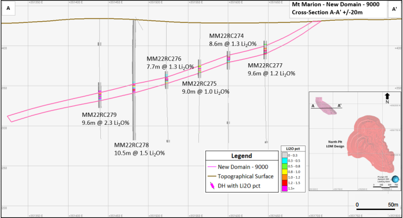Click the A section marker box top-left
Screen dimensions: 403x218
(8, 8)
